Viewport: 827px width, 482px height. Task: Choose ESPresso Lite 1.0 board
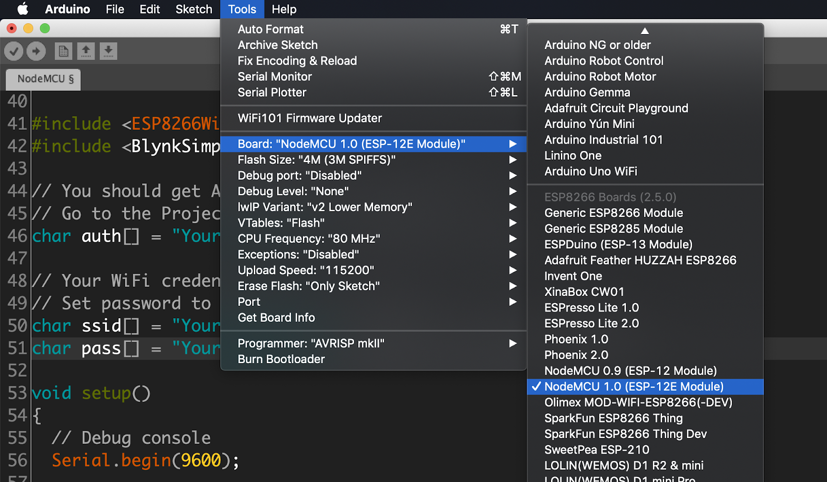coord(645,308)
